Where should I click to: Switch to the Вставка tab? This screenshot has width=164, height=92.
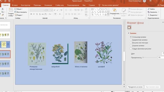15,5
